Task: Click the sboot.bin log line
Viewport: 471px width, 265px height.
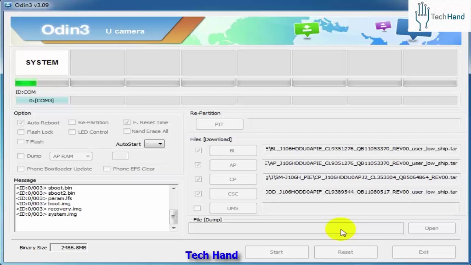Action: [x=44, y=188]
